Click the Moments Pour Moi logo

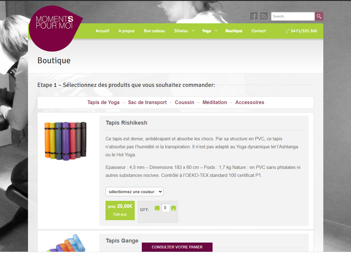coord(56,28)
